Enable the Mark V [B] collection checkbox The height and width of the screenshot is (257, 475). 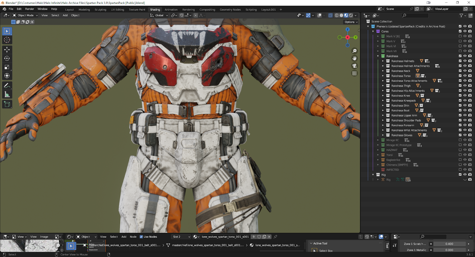click(460, 36)
